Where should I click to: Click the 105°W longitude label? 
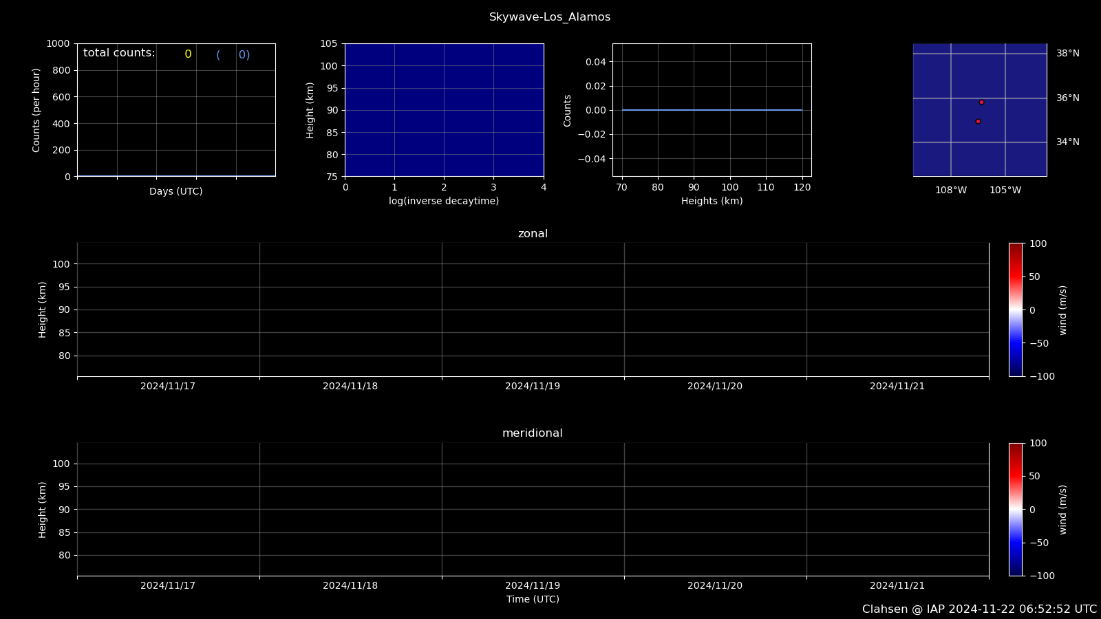(x=1005, y=191)
